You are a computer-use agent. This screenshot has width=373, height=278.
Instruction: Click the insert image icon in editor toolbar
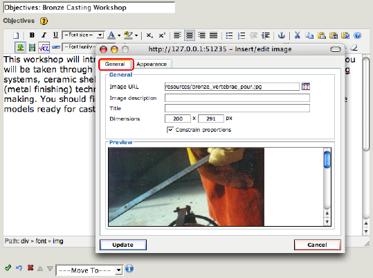[x=20, y=47]
